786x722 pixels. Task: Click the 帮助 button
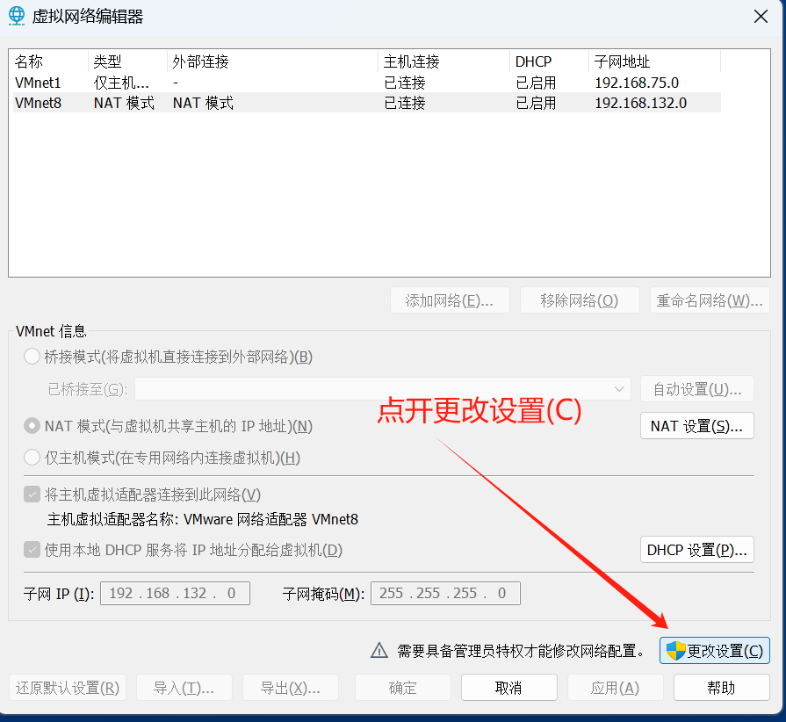click(720, 688)
